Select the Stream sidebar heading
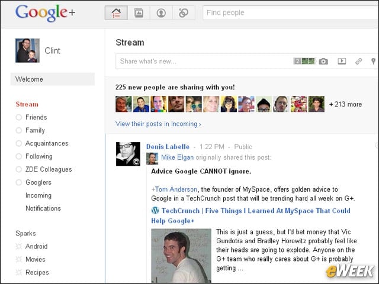The height and width of the screenshot is (284, 379). tap(27, 104)
